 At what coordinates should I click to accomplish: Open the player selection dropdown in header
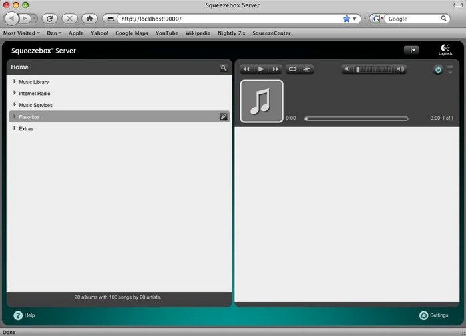(x=411, y=50)
